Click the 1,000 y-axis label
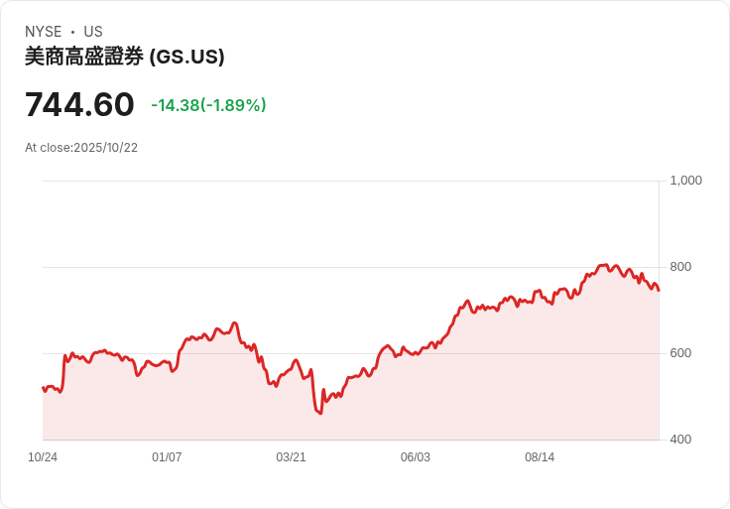This screenshot has width=730, height=509. pyautogui.click(x=686, y=181)
